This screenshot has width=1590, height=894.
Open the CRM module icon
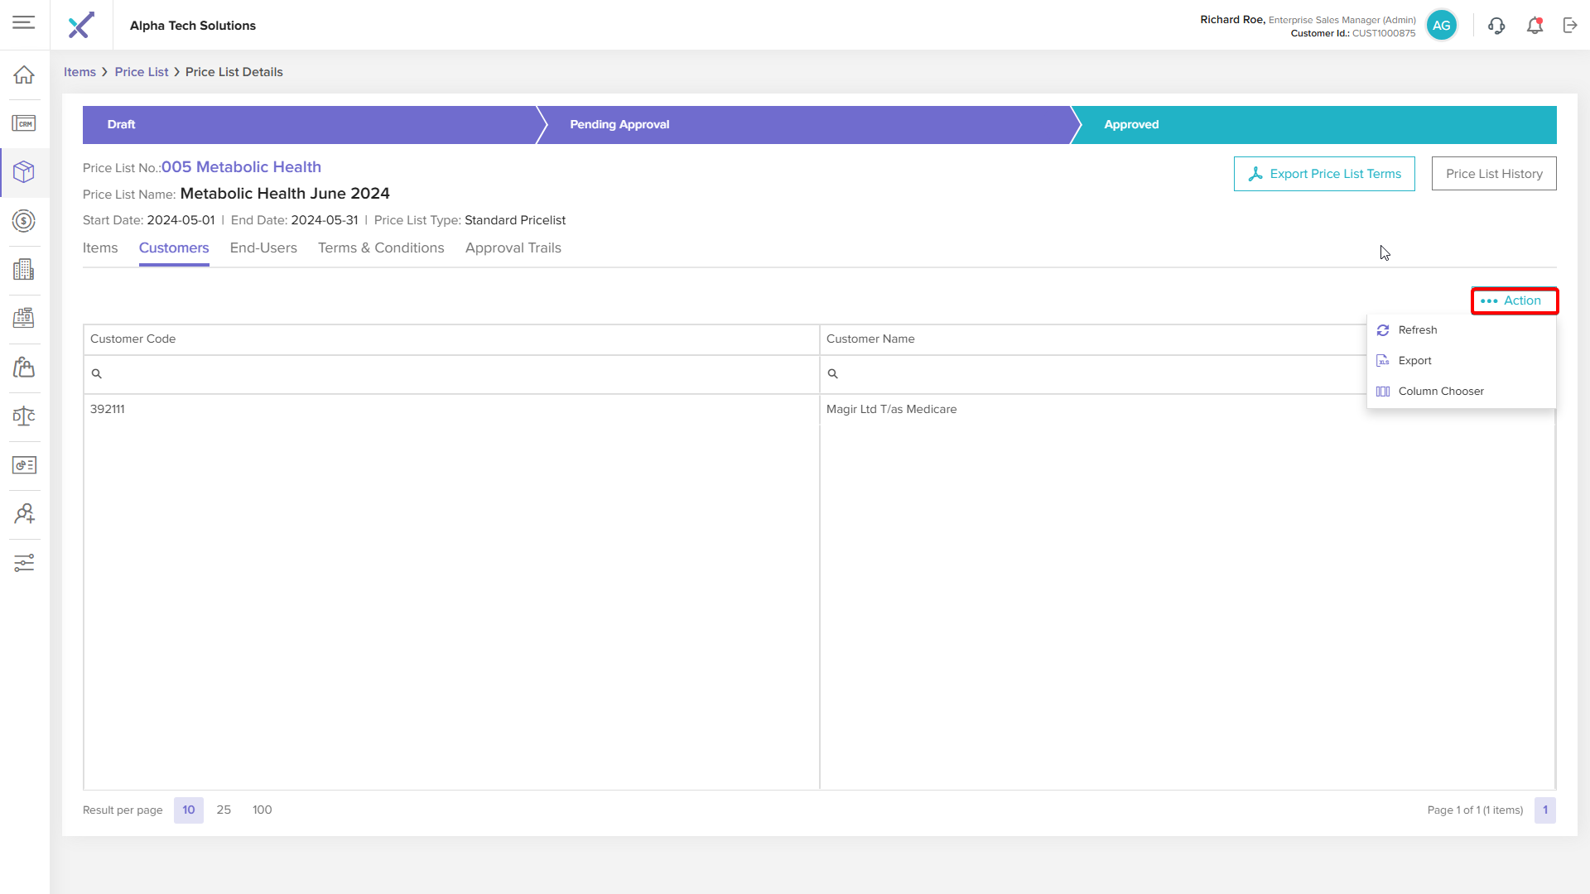pos(24,123)
